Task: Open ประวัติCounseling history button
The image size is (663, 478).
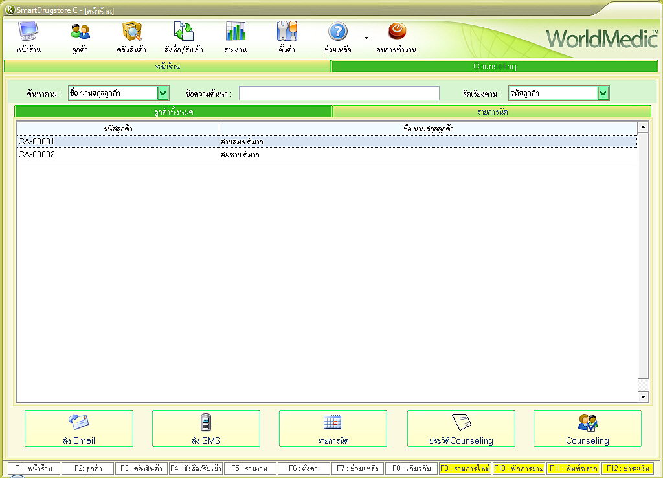Action: point(461,428)
